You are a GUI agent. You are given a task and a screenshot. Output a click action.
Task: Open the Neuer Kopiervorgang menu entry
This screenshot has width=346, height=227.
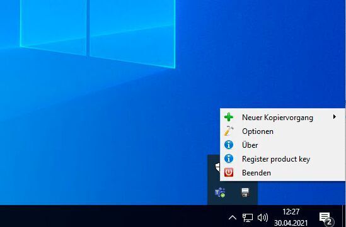pyautogui.click(x=282, y=118)
